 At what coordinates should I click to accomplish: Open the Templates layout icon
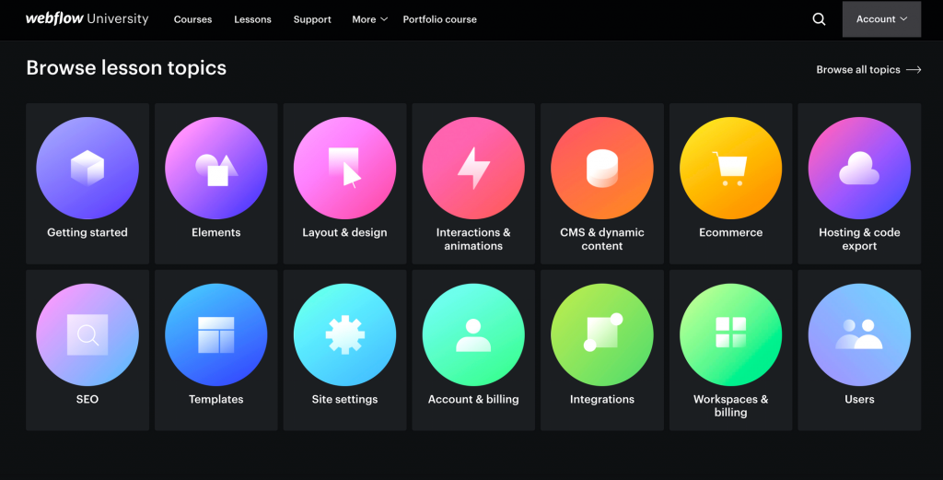click(x=215, y=334)
